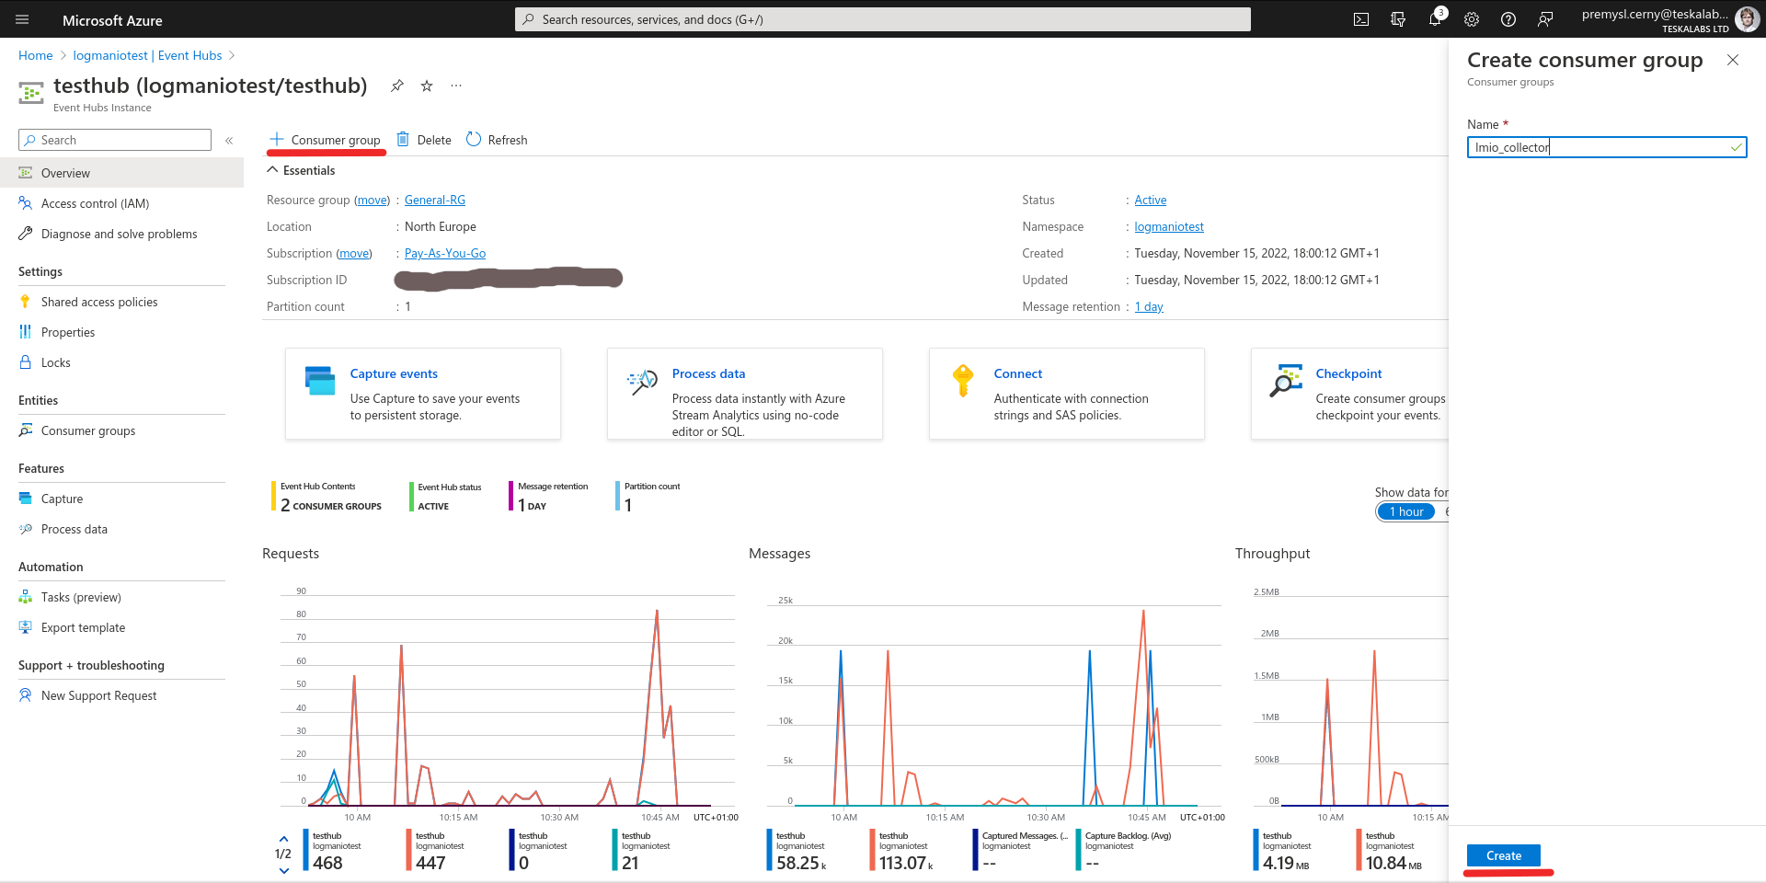
Task: Click move link next to Resource group
Action: pos(372,200)
